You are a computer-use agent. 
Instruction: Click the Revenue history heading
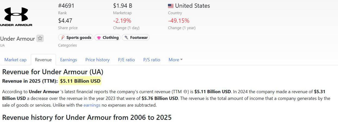pyautogui.click(x=87, y=117)
